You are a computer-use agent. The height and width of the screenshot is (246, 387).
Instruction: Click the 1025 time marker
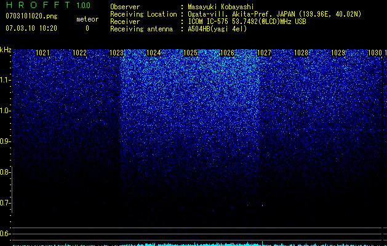(x=191, y=53)
